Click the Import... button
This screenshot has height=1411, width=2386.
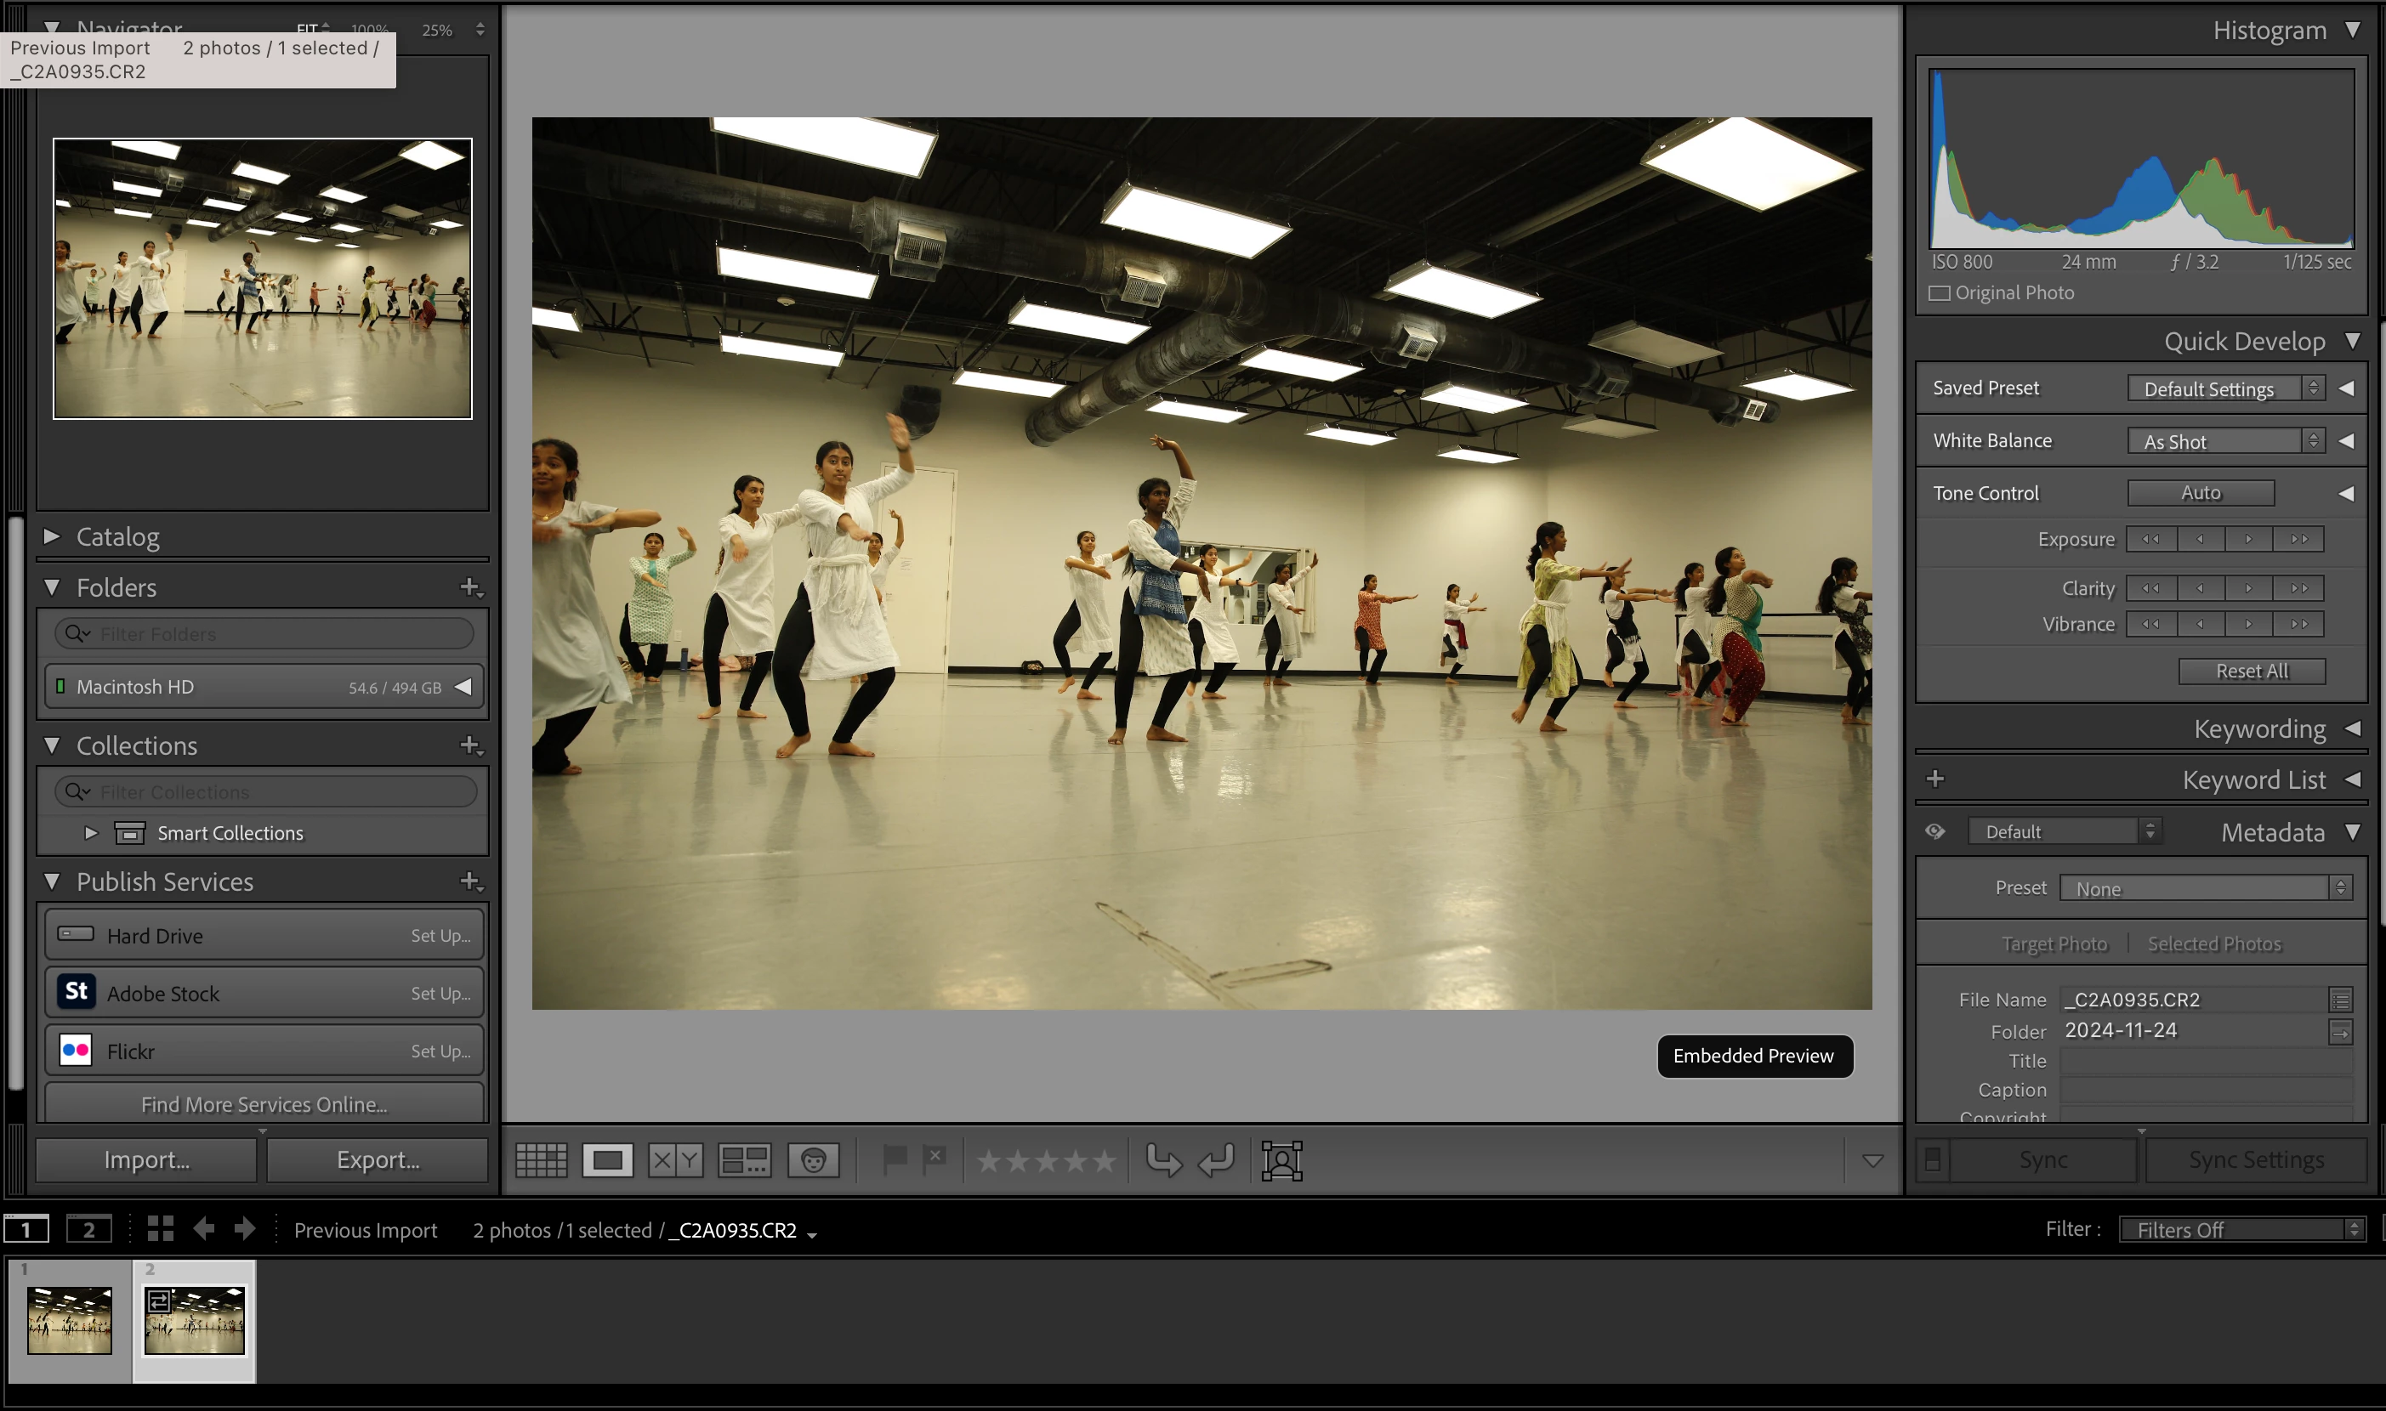(x=146, y=1160)
